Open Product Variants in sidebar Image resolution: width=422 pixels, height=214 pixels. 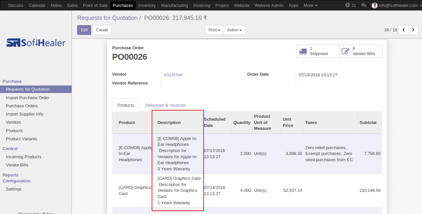click(x=22, y=139)
